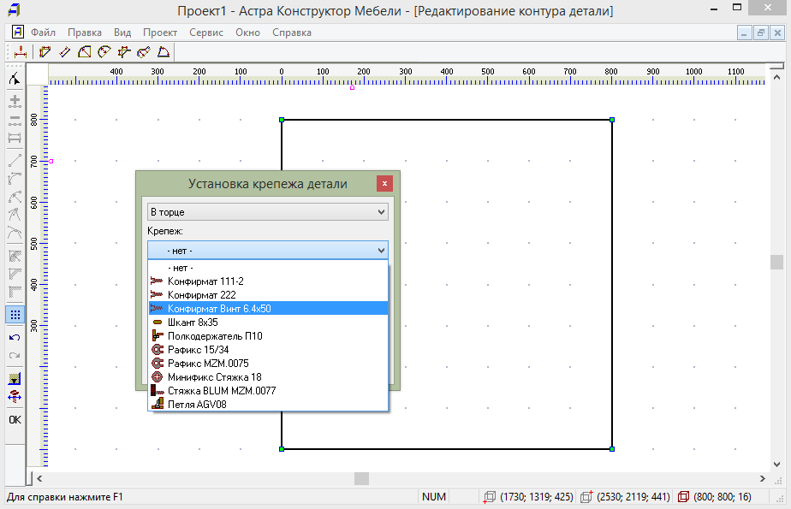The height and width of the screenshot is (509, 791).
Task: Choose Петля AGV08 hinge option
Action: (268, 404)
